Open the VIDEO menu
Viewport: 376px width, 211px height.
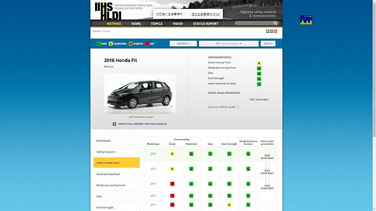tap(178, 23)
